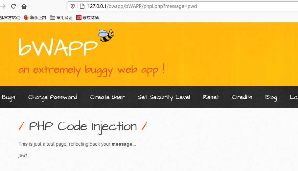Open the Firefox 新手上路 bookmark
Screen dimensions: 298x171
tap(35, 18)
